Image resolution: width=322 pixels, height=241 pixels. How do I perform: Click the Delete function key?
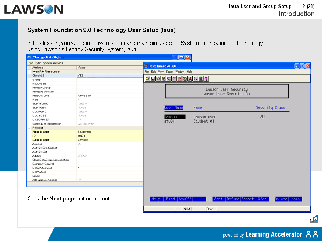[x=281, y=199]
